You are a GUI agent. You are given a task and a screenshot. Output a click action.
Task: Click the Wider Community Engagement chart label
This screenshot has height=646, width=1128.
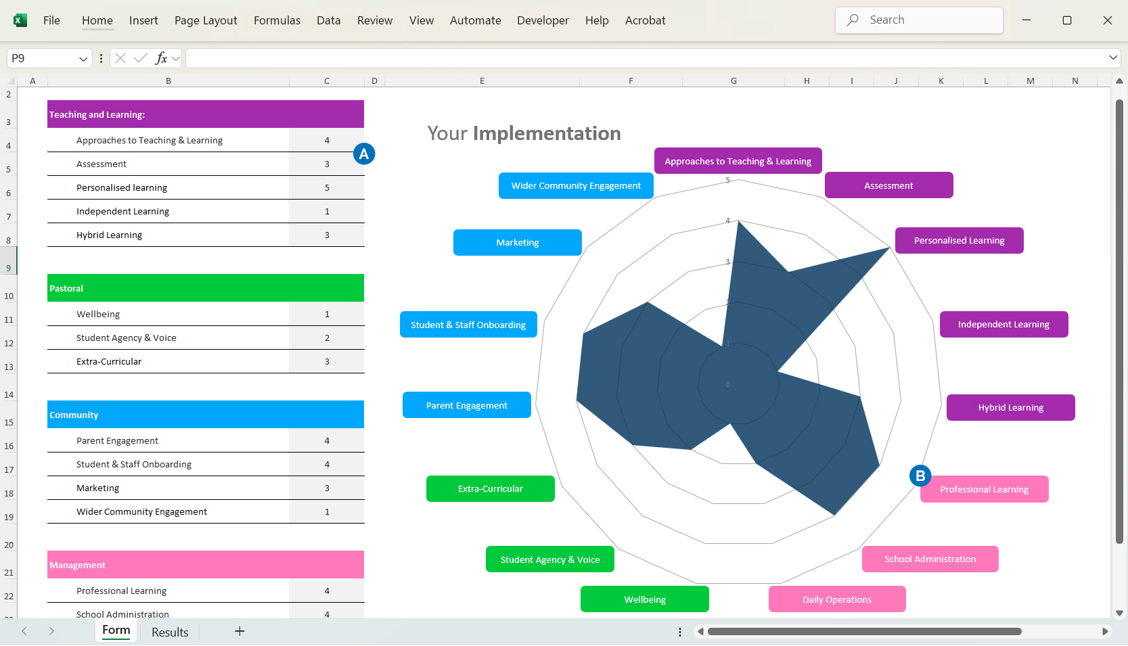(576, 185)
